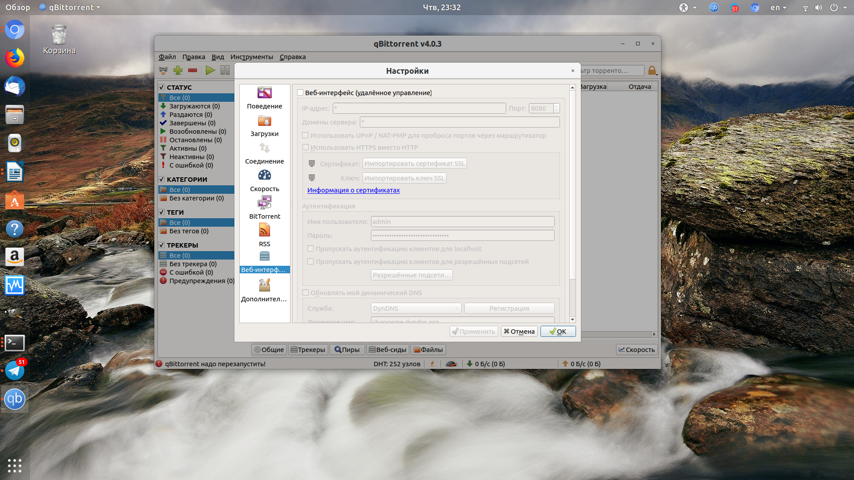Switch to the Веб-сиды tab

tap(387, 350)
